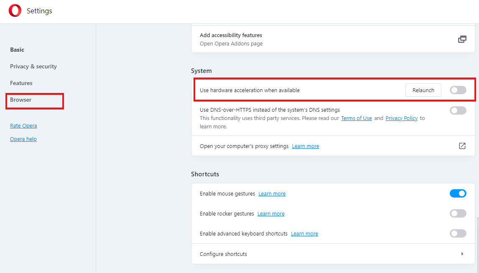This screenshot has width=479, height=273.
Task: Open the Privacy Policy link
Action: [401, 118]
